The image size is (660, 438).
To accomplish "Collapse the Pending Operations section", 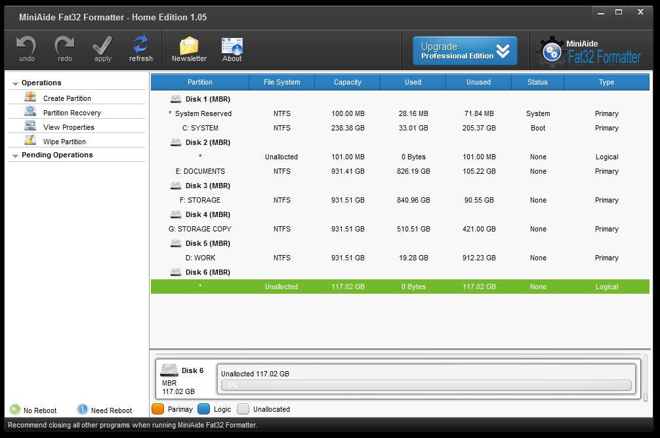I will click(15, 155).
